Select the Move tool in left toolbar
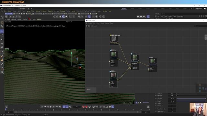The width and height of the screenshot is (207, 116). click(2, 31)
